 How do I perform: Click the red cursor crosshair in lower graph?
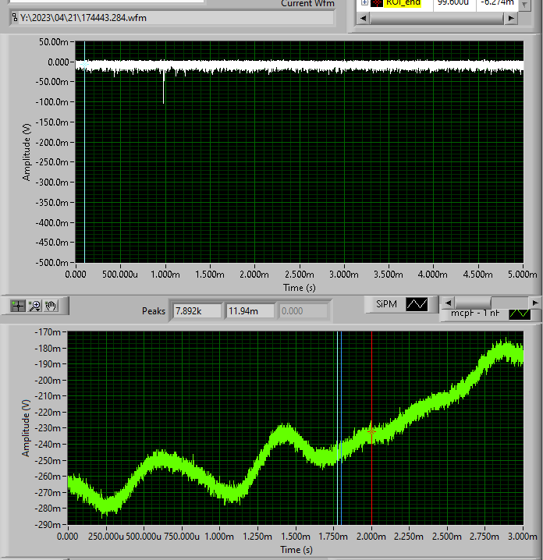tap(371, 432)
